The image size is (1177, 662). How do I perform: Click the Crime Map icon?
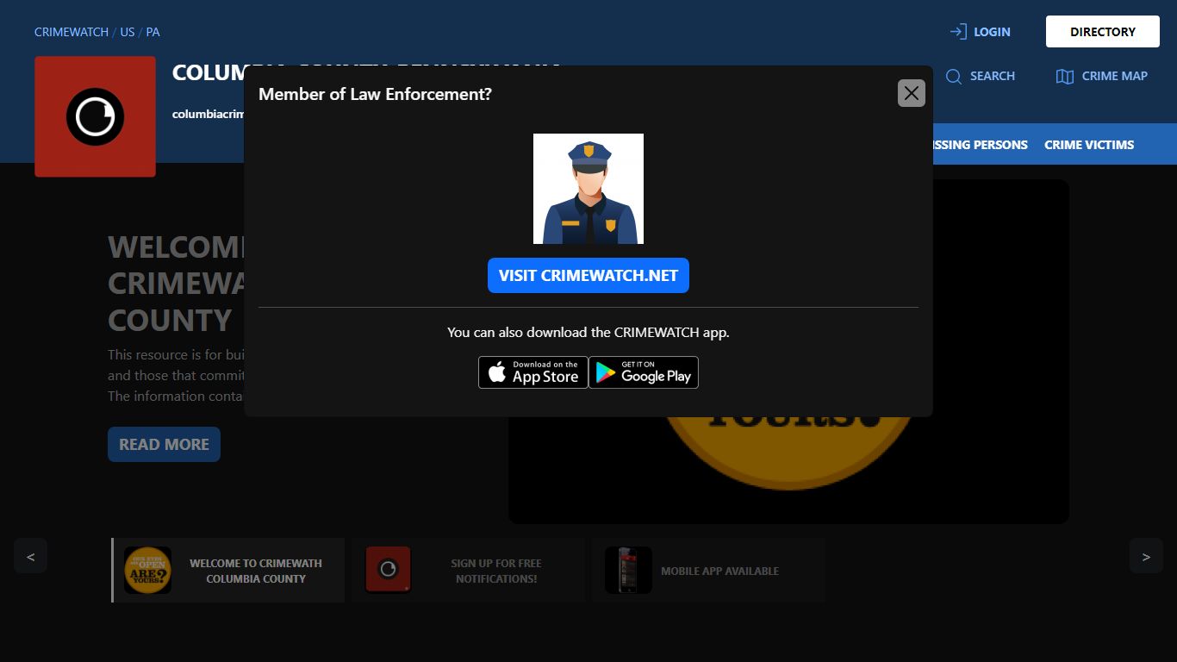[x=1065, y=77]
